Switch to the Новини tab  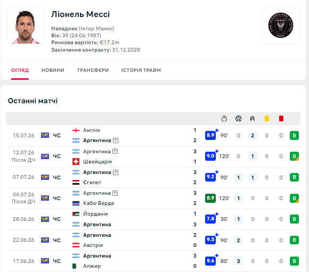tap(53, 70)
